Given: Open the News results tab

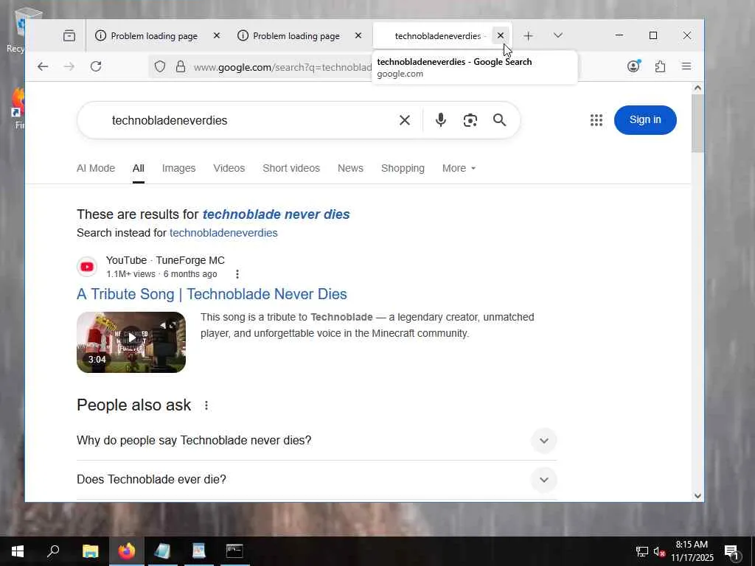Looking at the screenshot, I should [x=350, y=168].
